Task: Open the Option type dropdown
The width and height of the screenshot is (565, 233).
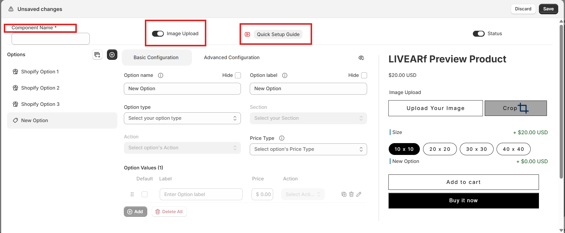Action: (x=182, y=118)
